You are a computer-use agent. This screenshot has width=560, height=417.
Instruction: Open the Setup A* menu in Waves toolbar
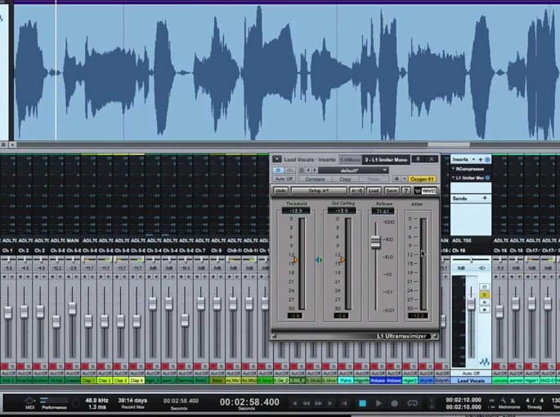click(x=319, y=191)
